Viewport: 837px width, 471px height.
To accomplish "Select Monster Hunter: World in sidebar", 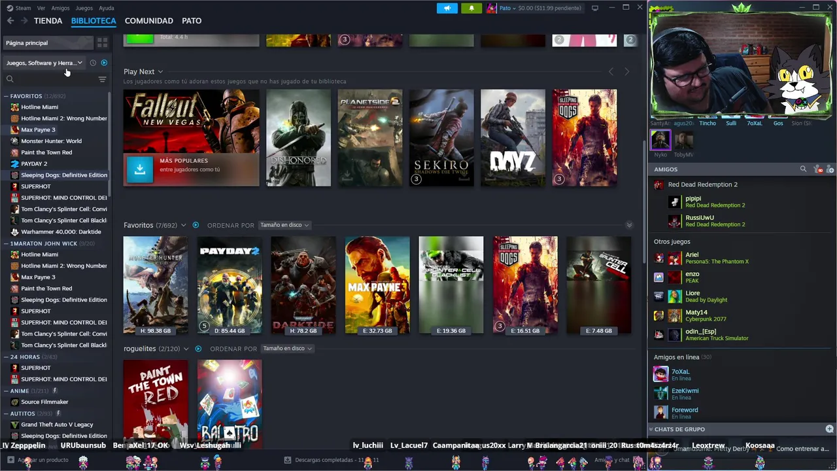I will tap(51, 141).
